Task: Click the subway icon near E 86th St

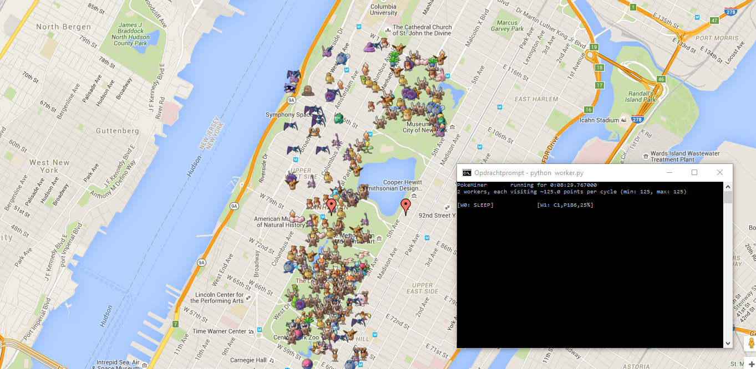Action: (x=426, y=237)
